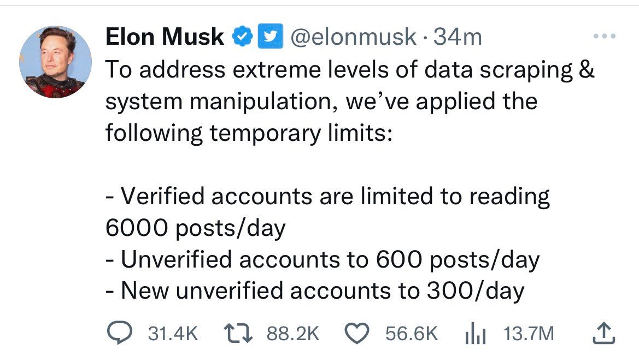The height and width of the screenshot is (356, 639).
Task: Share the tweet using the upload arrow icon
Action: [x=603, y=333]
